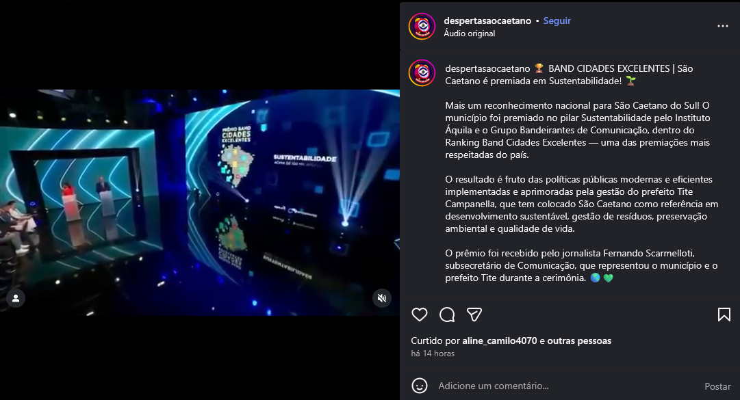Submit comment with Postar button
The height and width of the screenshot is (400, 740).
[x=717, y=386]
